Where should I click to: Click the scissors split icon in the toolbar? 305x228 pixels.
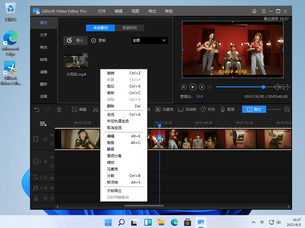95,109
